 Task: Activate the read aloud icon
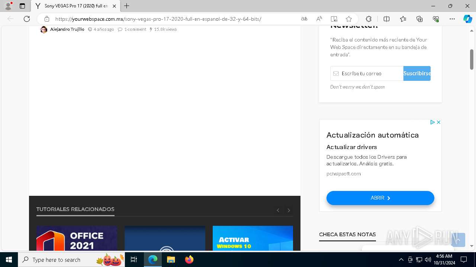(319, 19)
